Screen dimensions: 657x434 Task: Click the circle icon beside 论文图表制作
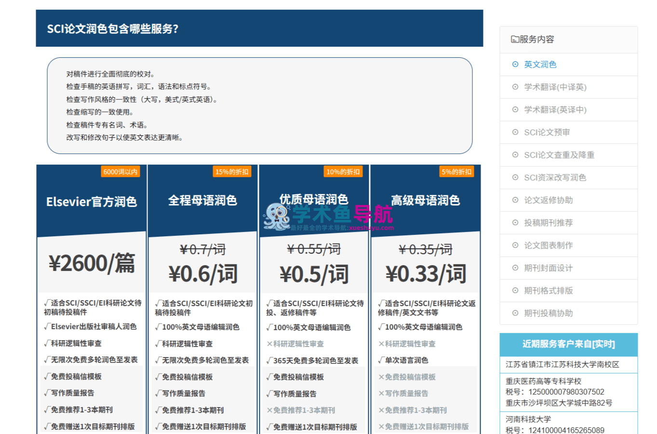point(515,245)
